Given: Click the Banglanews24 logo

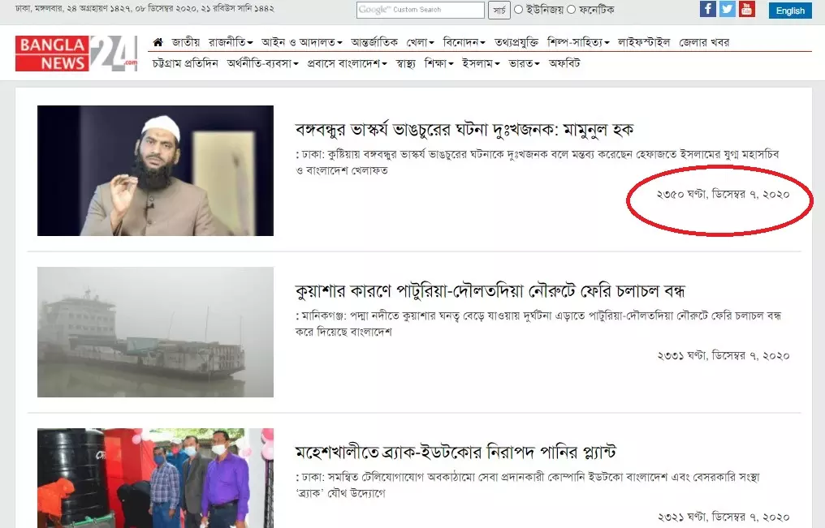Looking at the screenshot, I should pos(76,53).
